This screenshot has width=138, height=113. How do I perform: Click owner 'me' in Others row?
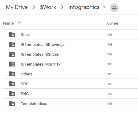pos(109,74)
